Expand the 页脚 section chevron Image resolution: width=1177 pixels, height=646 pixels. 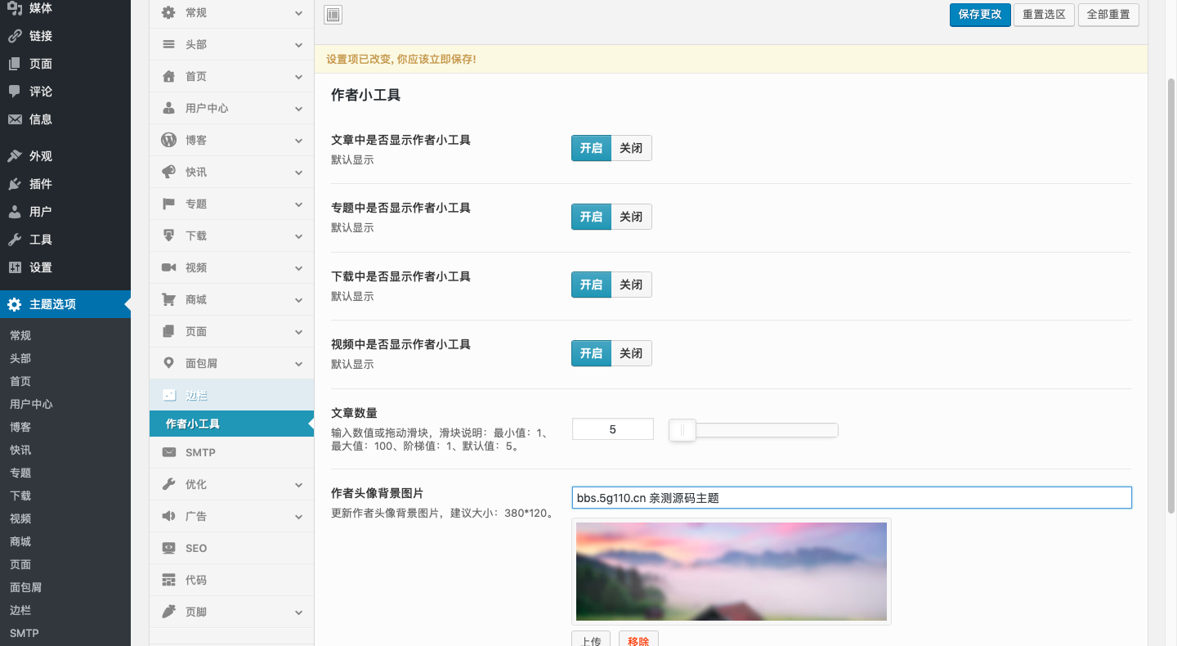[299, 612]
